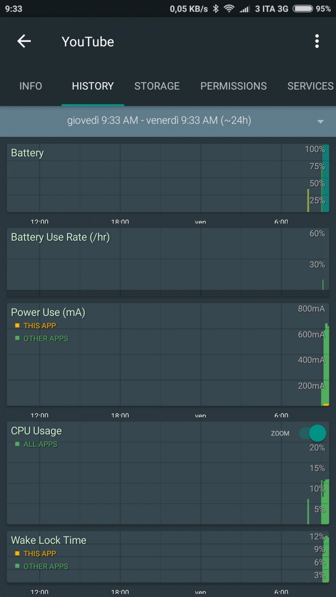Click the 100% label in Battery chart
The width and height of the screenshot is (336, 597).
coord(315,149)
